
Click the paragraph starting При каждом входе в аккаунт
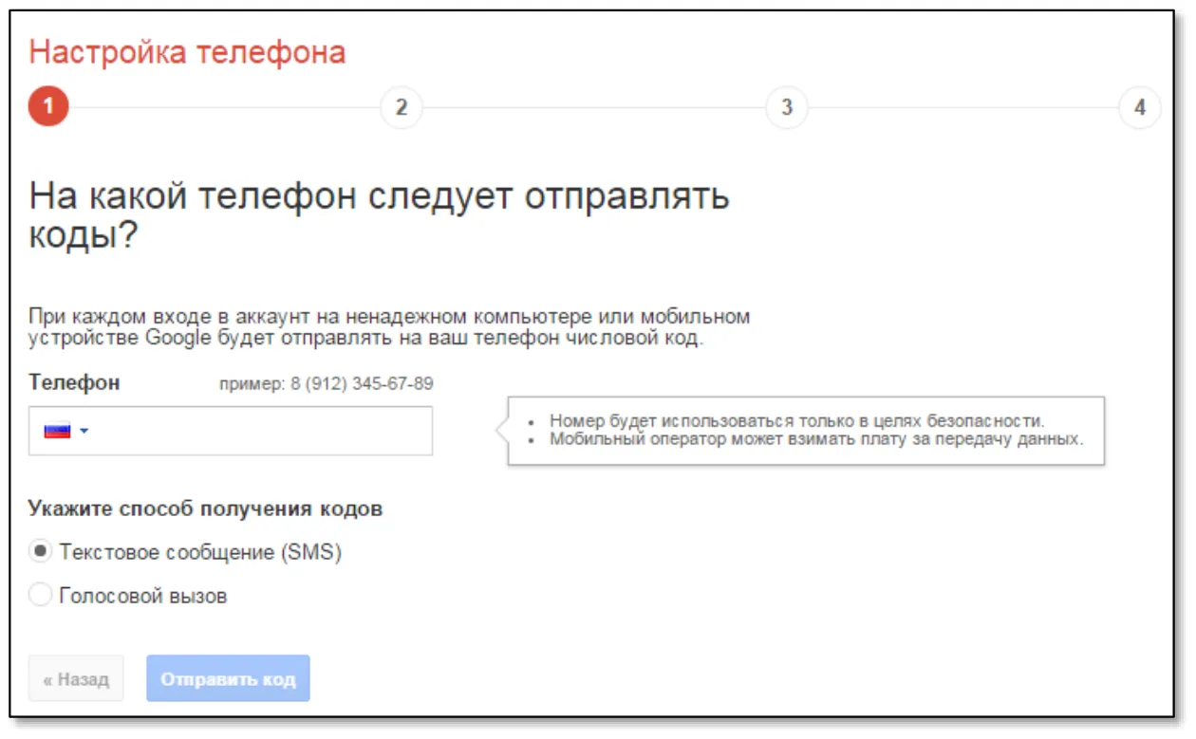(389, 327)
